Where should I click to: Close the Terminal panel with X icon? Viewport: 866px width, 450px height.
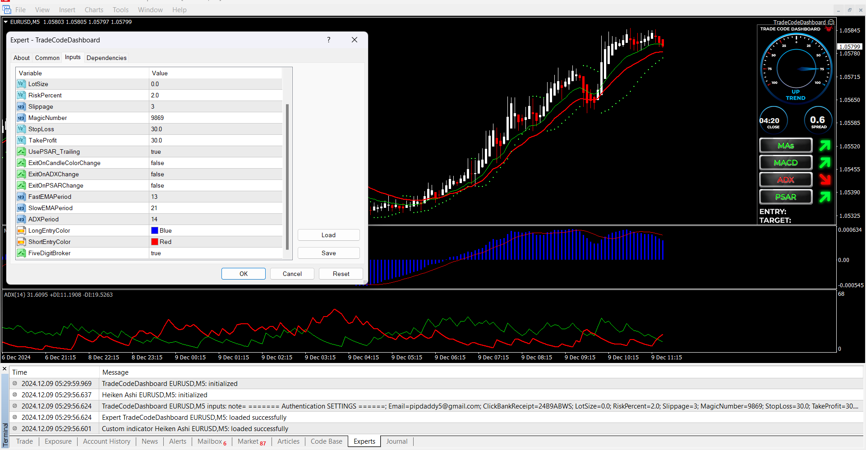[x=5, y=369]
